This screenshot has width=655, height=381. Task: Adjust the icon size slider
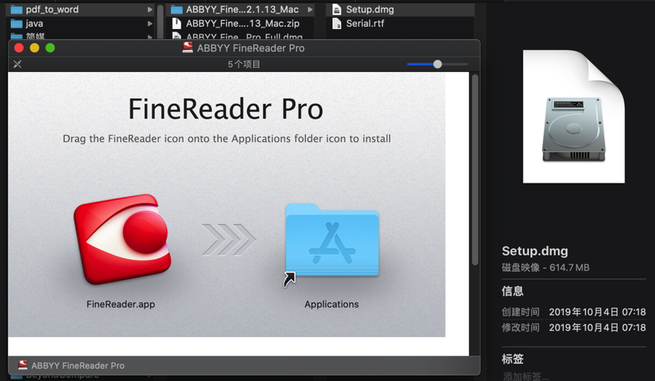pyautogui.click(x=438, y=64)
